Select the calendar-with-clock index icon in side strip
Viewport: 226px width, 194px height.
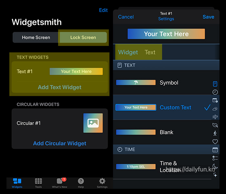tap(215, 100)
